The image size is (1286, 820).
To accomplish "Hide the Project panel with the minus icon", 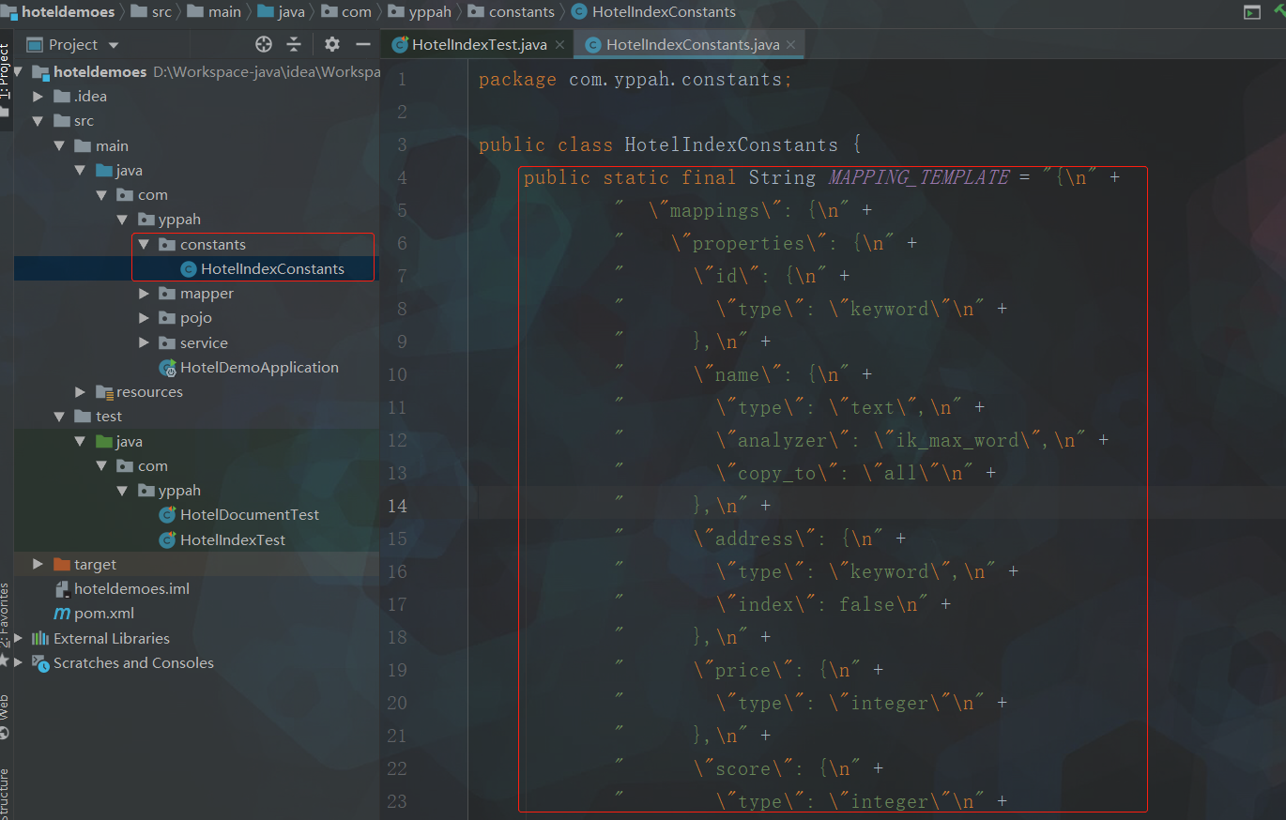I will click(363, 44).
